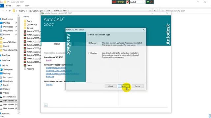Viewport: 211px width, 118px height.
Task: Open Network in navigation pane
Action: [6, 114]
